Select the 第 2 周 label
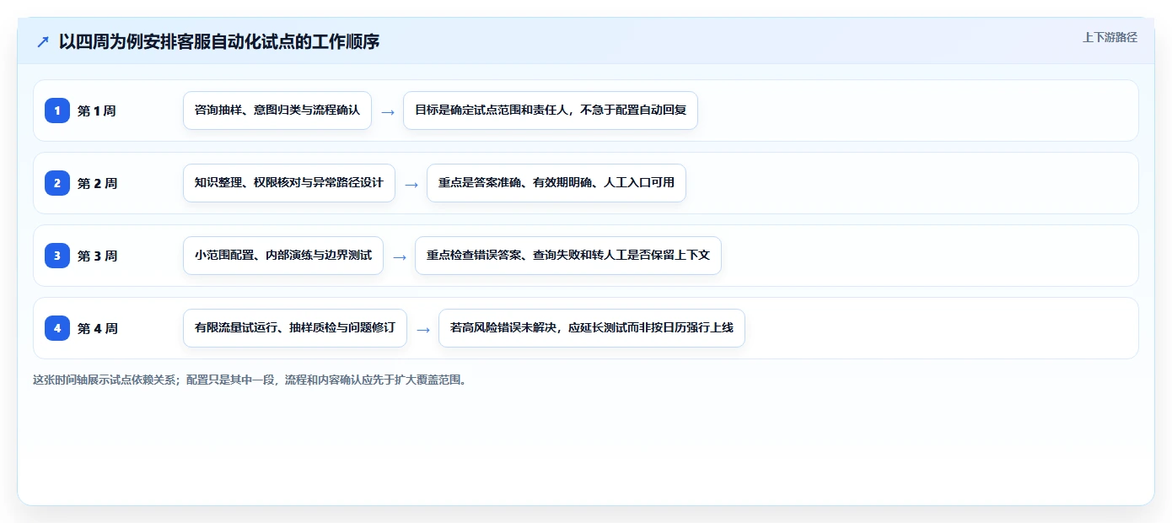The image size is (1172, 523). pyautogui.click(x=97, y=183)
